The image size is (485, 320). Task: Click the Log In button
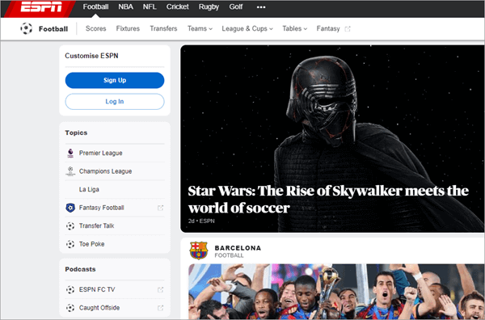pyautogui.click(x=115, y=101)
